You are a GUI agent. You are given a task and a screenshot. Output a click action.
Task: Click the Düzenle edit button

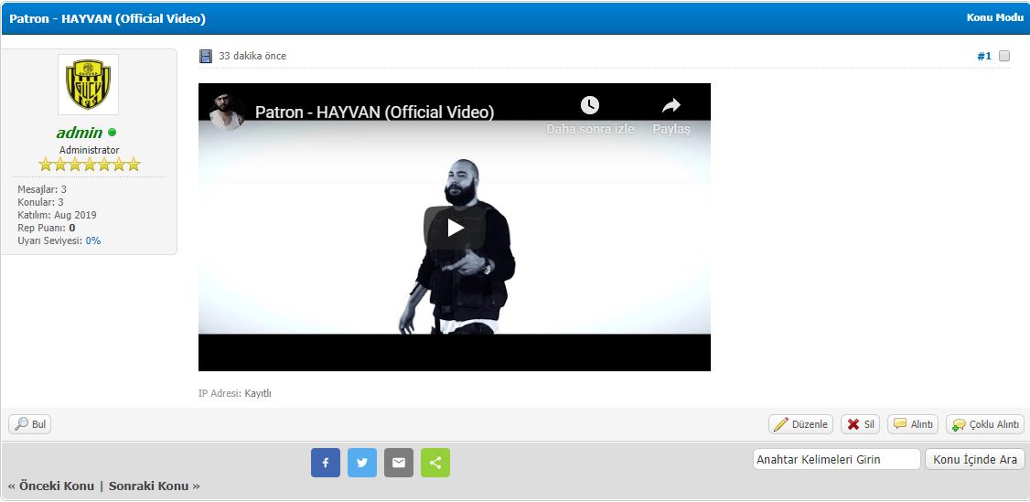click(x=800, y=424)
